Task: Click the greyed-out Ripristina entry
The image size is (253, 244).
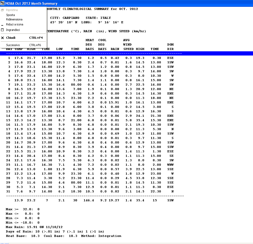Action: click(12, 10)
